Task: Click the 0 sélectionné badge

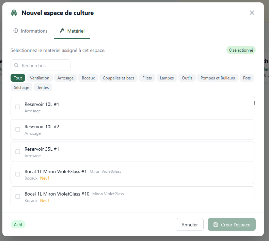Action: point(241,50)
